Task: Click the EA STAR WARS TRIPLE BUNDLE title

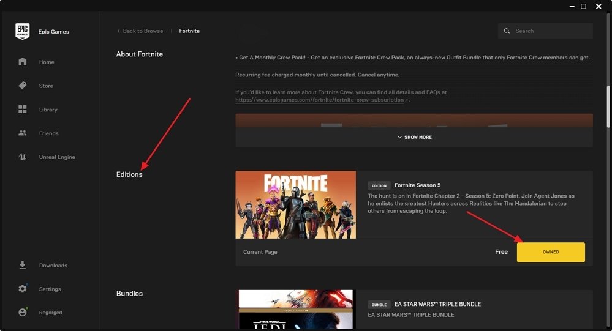Action: pos(437,304)
